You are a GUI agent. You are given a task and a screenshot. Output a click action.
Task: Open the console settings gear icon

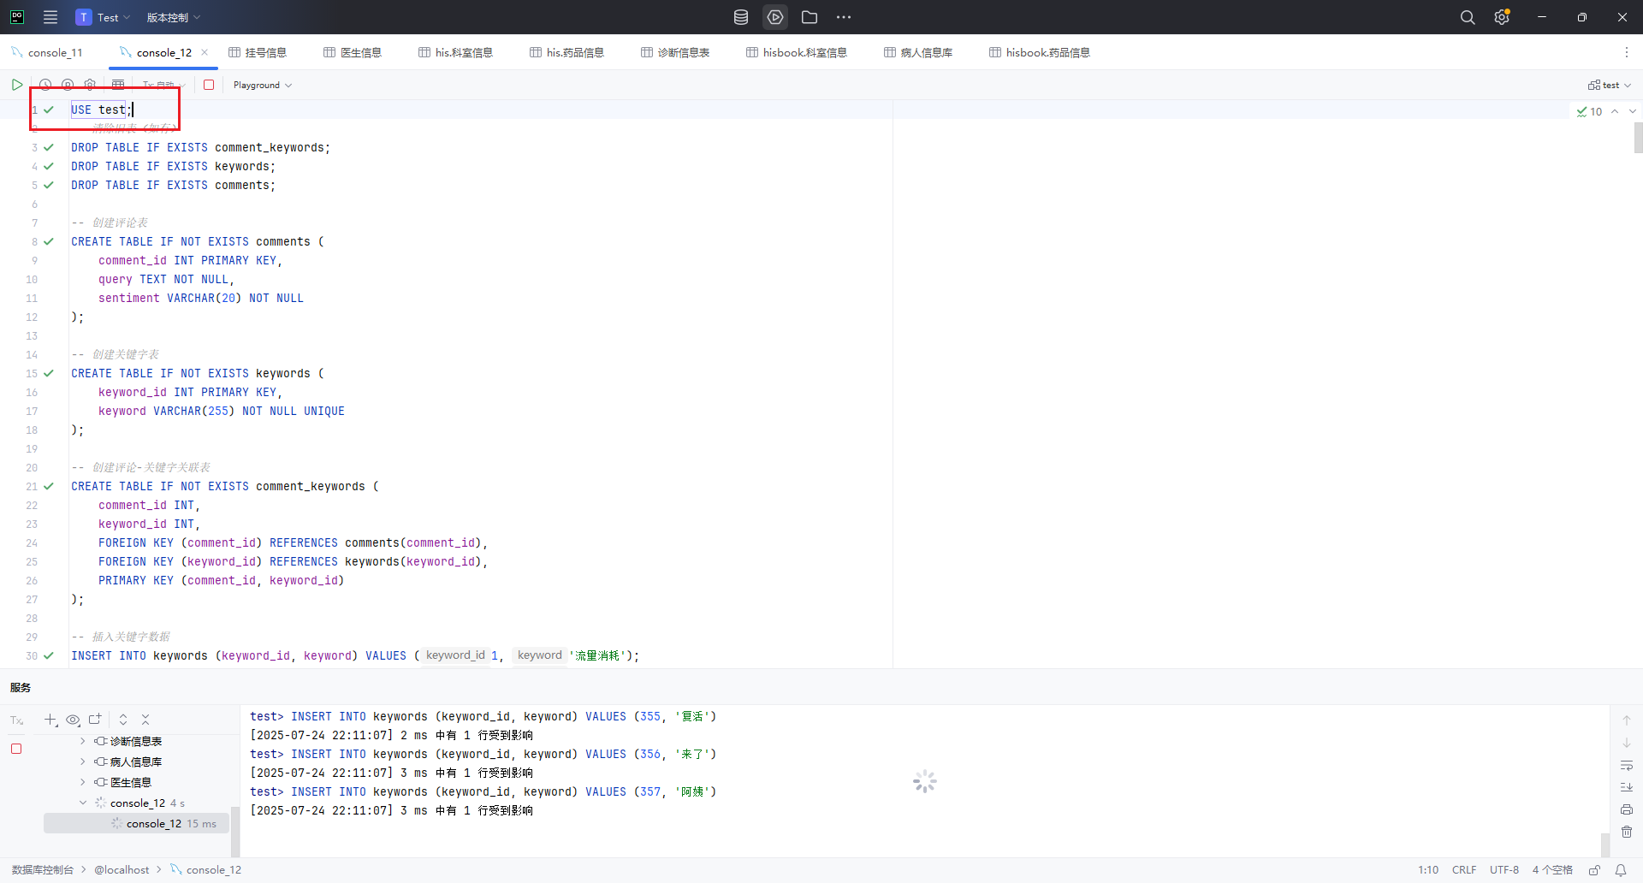point(90,85)
